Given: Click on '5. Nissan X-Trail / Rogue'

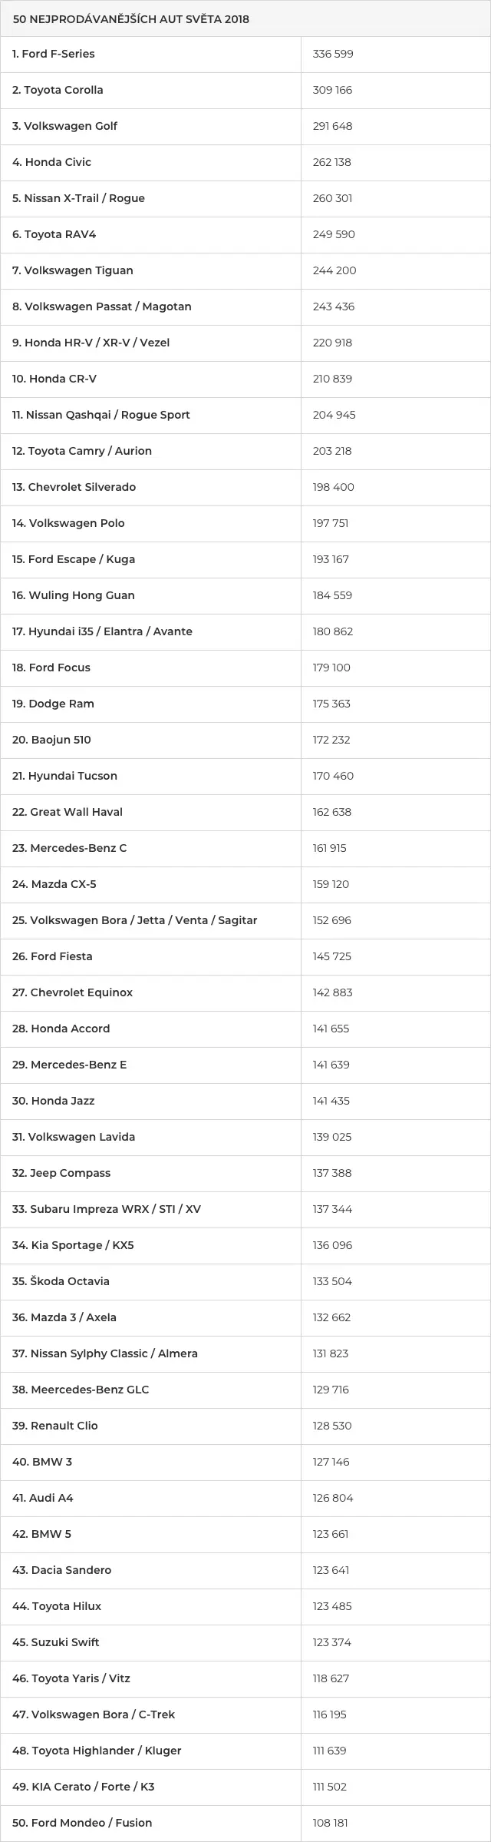Looking at the screenshot, I should click(78, 198).
